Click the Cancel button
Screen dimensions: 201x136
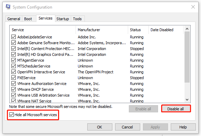[127, 127]
